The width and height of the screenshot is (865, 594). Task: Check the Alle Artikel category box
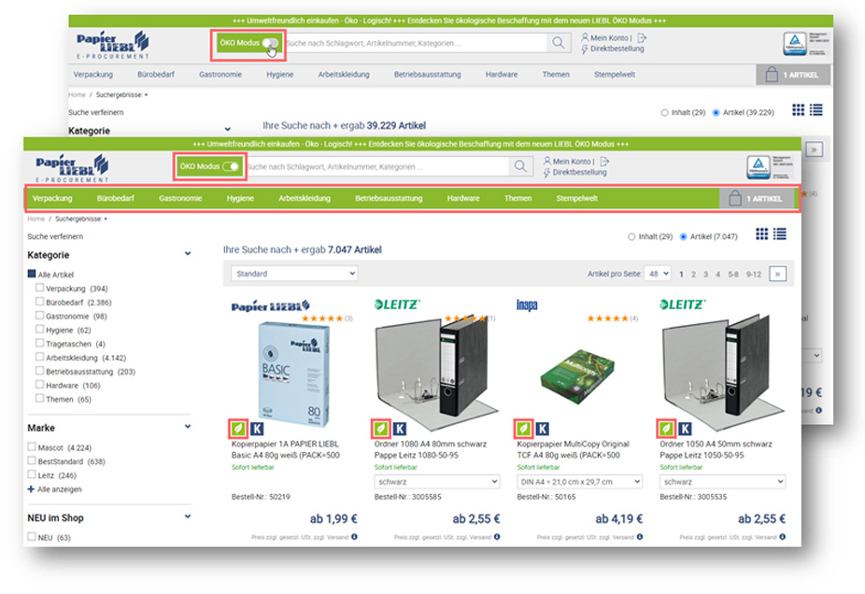click(32, 274)
